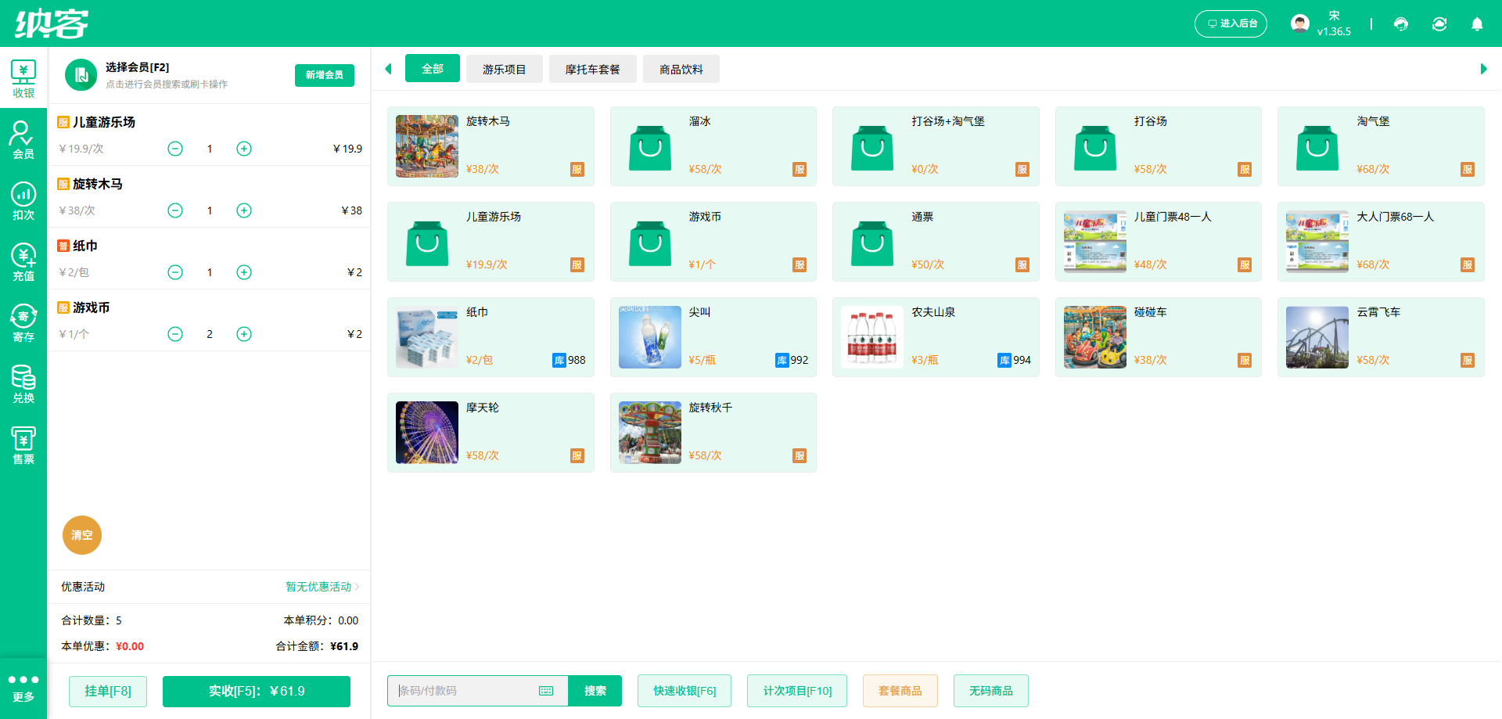
Task: Click the 搜索 search button
Action: coord(595,691)
